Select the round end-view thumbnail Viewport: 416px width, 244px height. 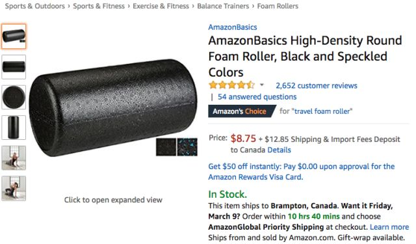click(14, 97)
